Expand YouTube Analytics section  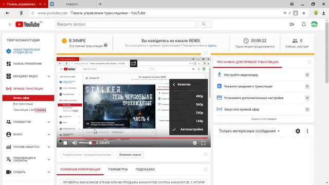tap(49, 147)
